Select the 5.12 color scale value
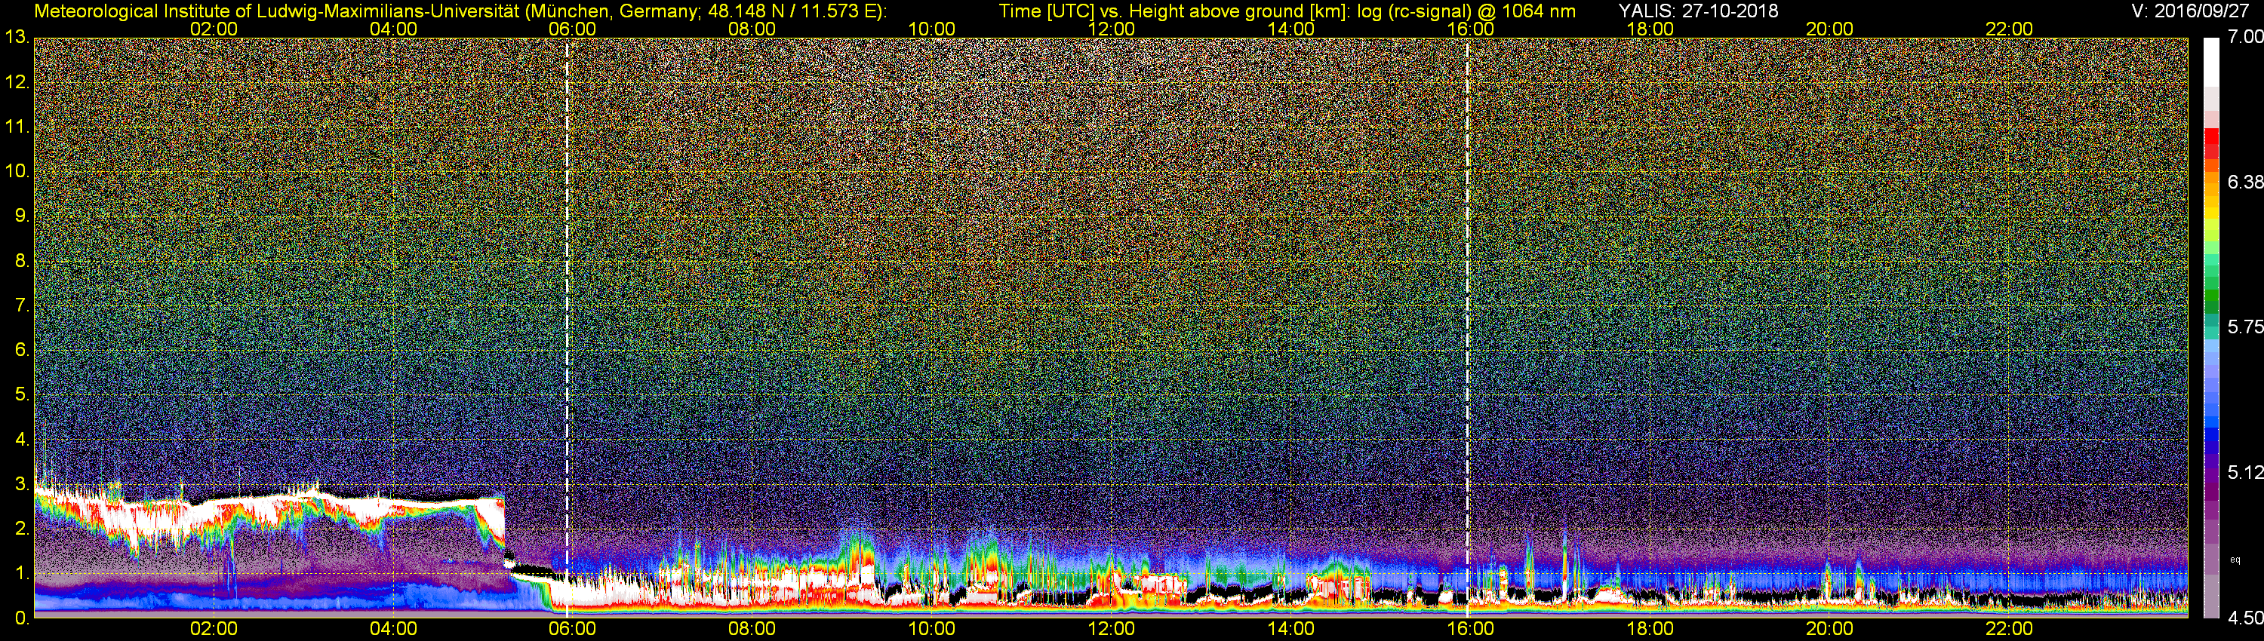Image resolution: width=2264 pixels, height=641 pixels. tap(2244, 472)
